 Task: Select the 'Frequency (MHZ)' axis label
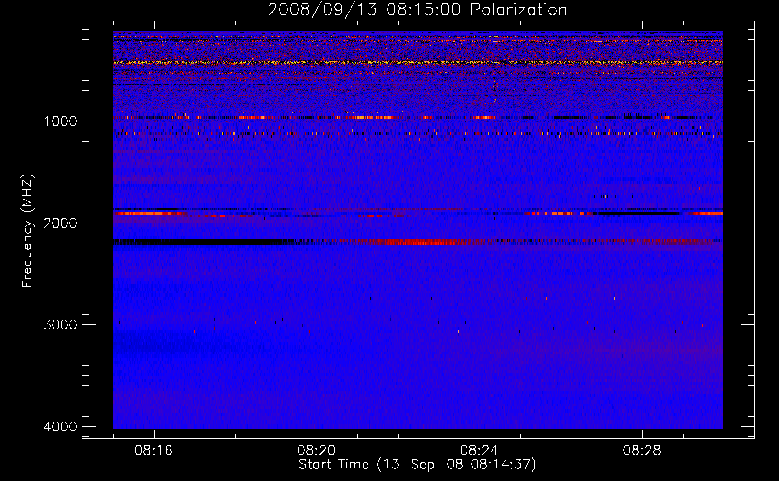[x=28, y=231]
